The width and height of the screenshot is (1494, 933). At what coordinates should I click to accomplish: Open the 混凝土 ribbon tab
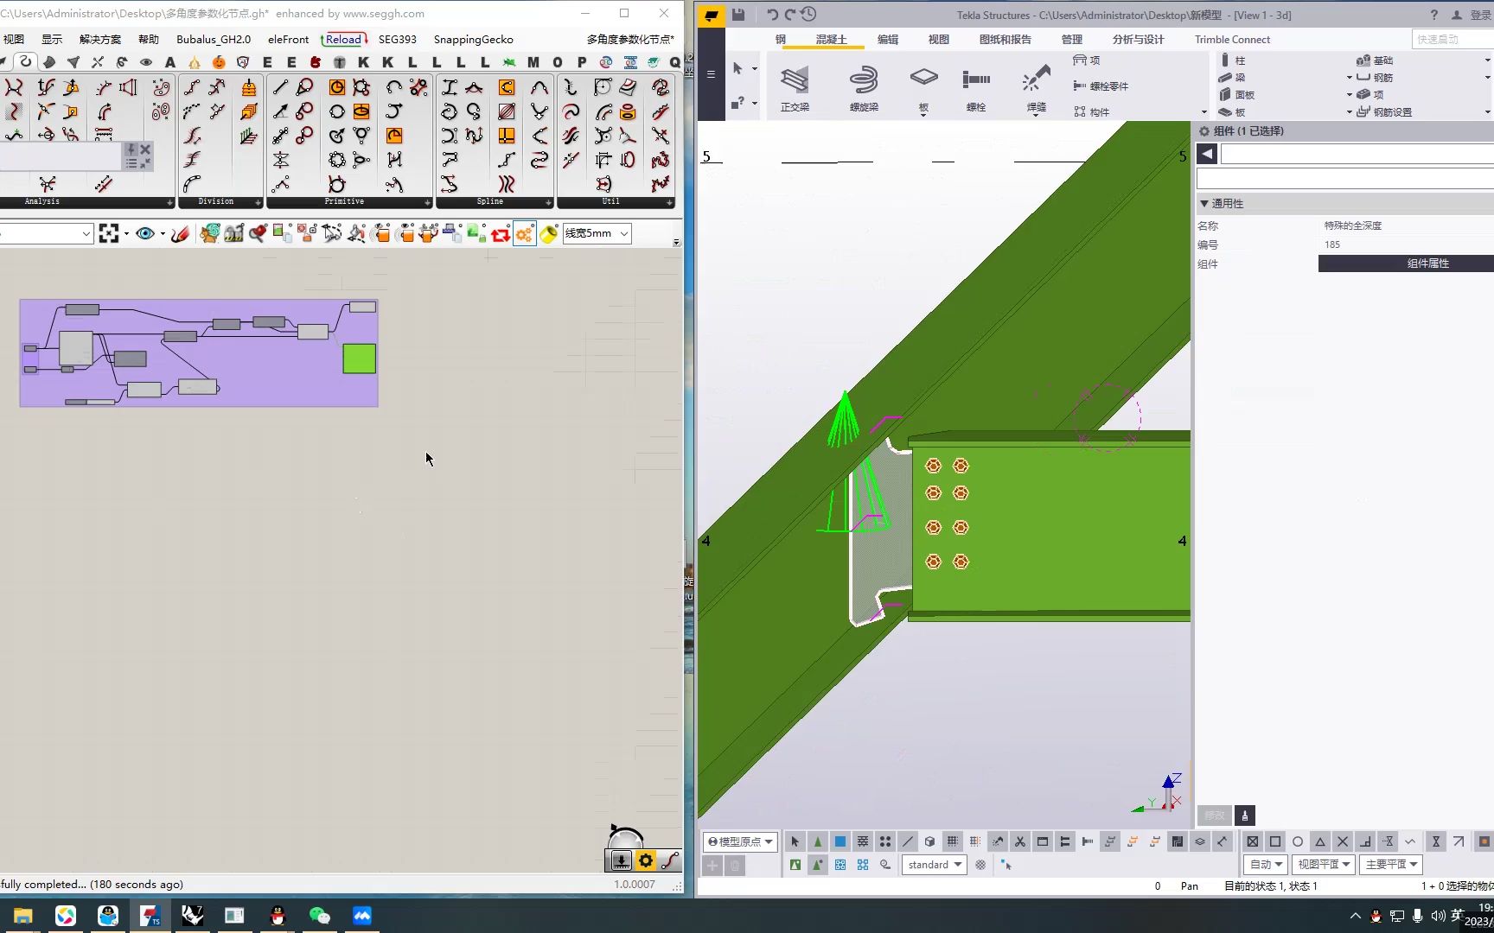831,40
